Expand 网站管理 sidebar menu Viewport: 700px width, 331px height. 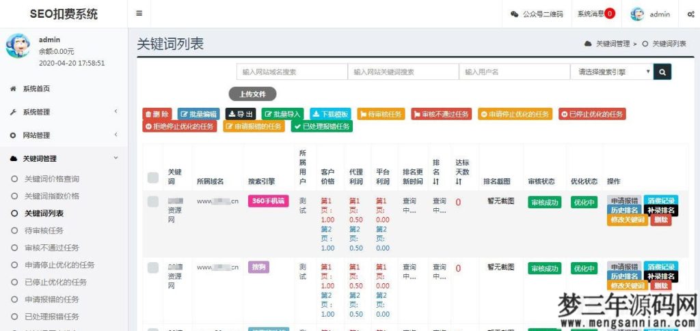pyautogui.click(x=64, y=135)
